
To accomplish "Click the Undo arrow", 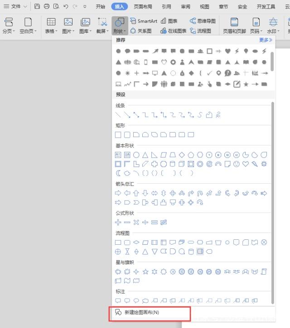I will click(66, 6).
